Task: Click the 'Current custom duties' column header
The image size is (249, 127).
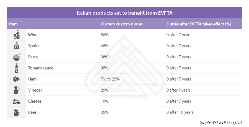Action: [122, 24]
